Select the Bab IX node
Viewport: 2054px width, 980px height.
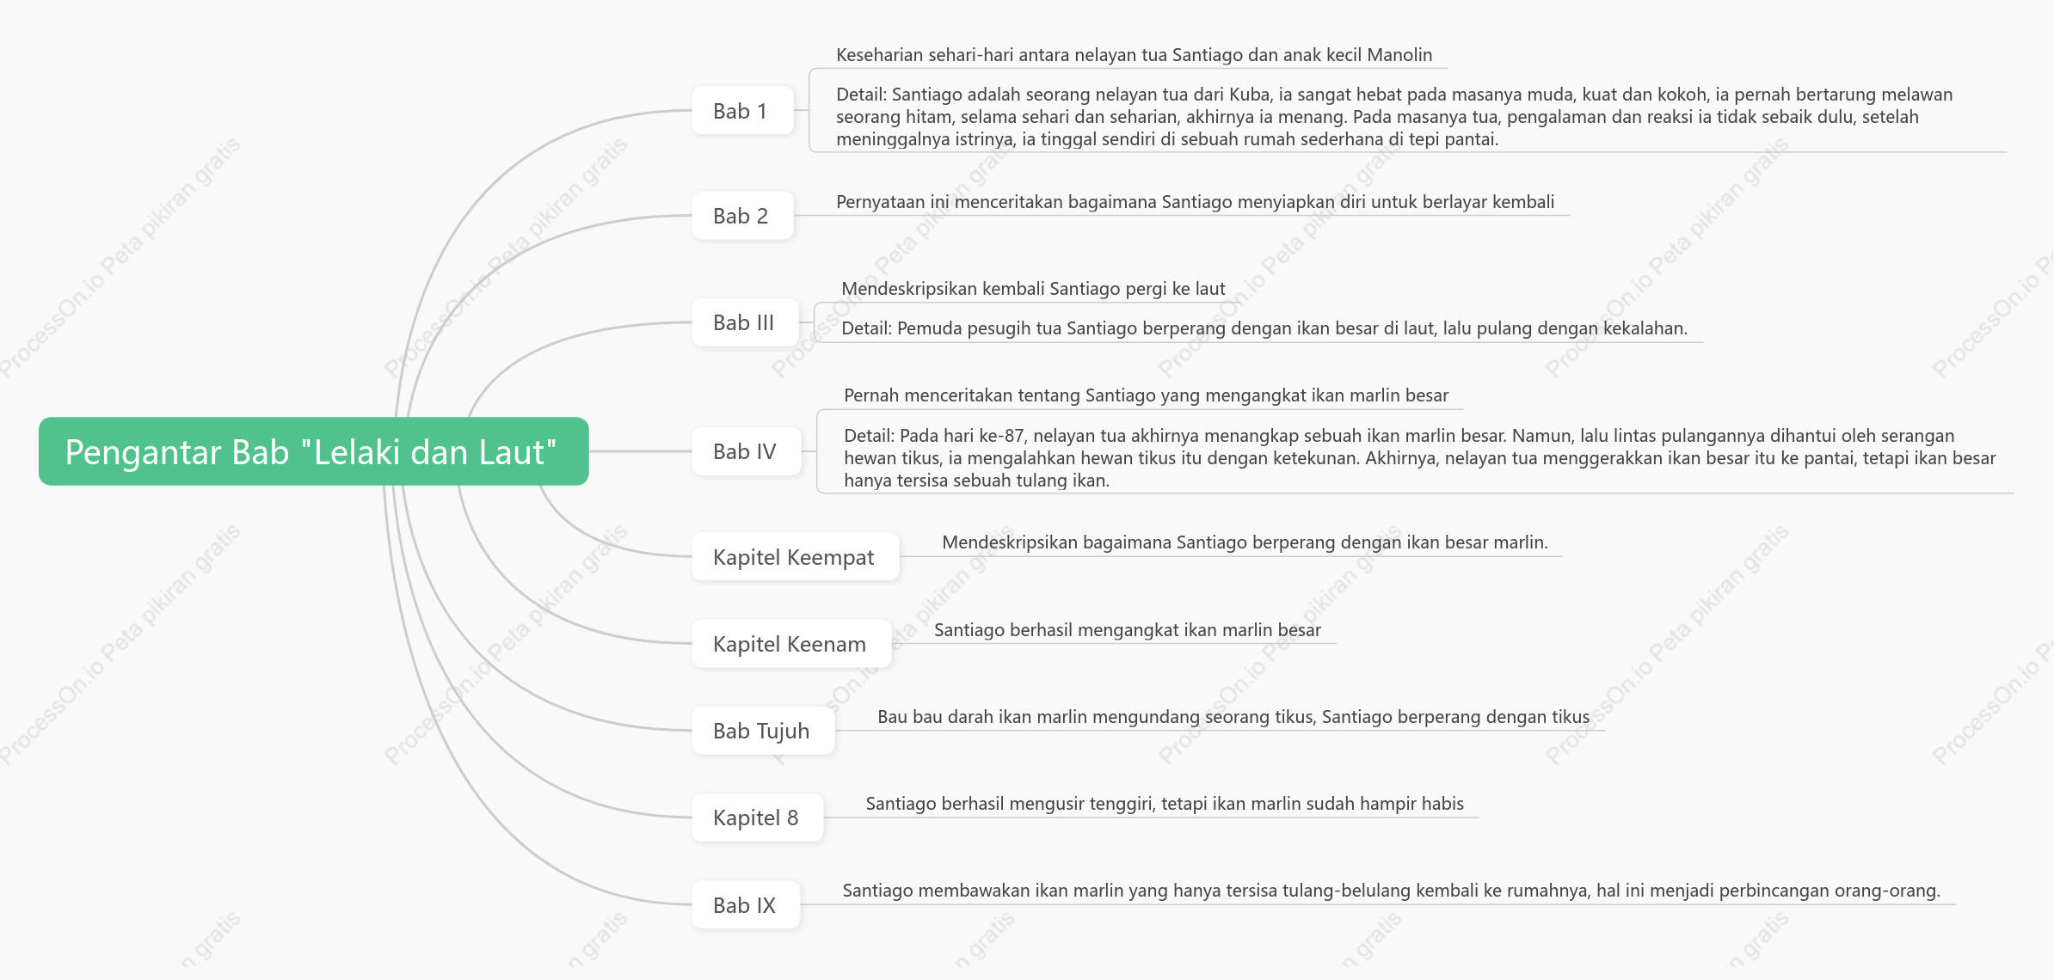click(746, 905)
